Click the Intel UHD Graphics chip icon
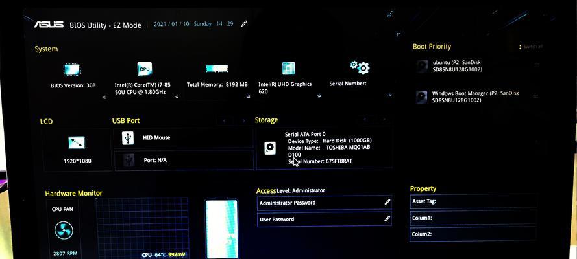The height and width of the screenshot is (259, 577). (x=288, y=68)
